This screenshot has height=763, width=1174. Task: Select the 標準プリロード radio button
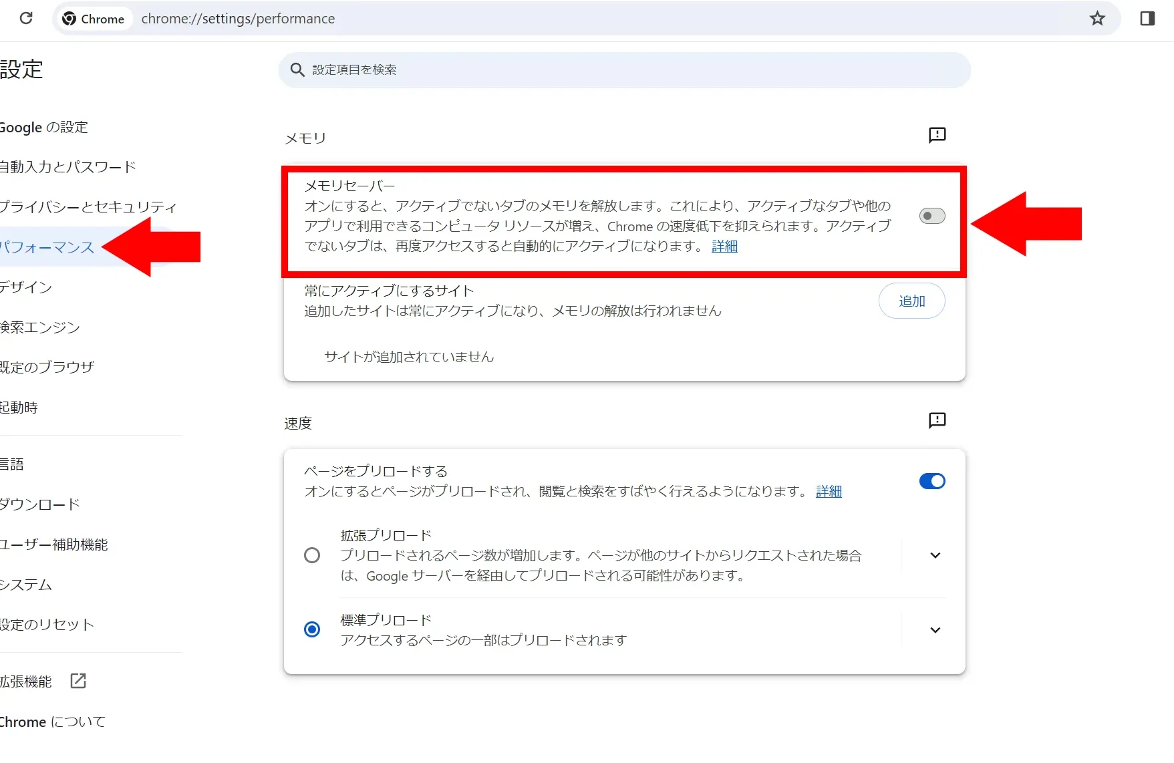(312, 629)
